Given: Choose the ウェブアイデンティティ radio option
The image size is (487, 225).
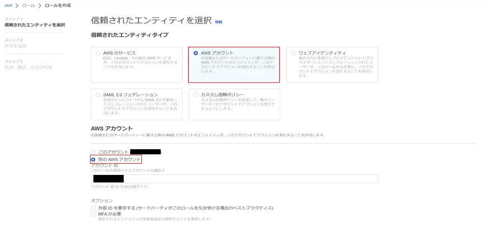Looking at the screenshot, I should pos(294,53).
